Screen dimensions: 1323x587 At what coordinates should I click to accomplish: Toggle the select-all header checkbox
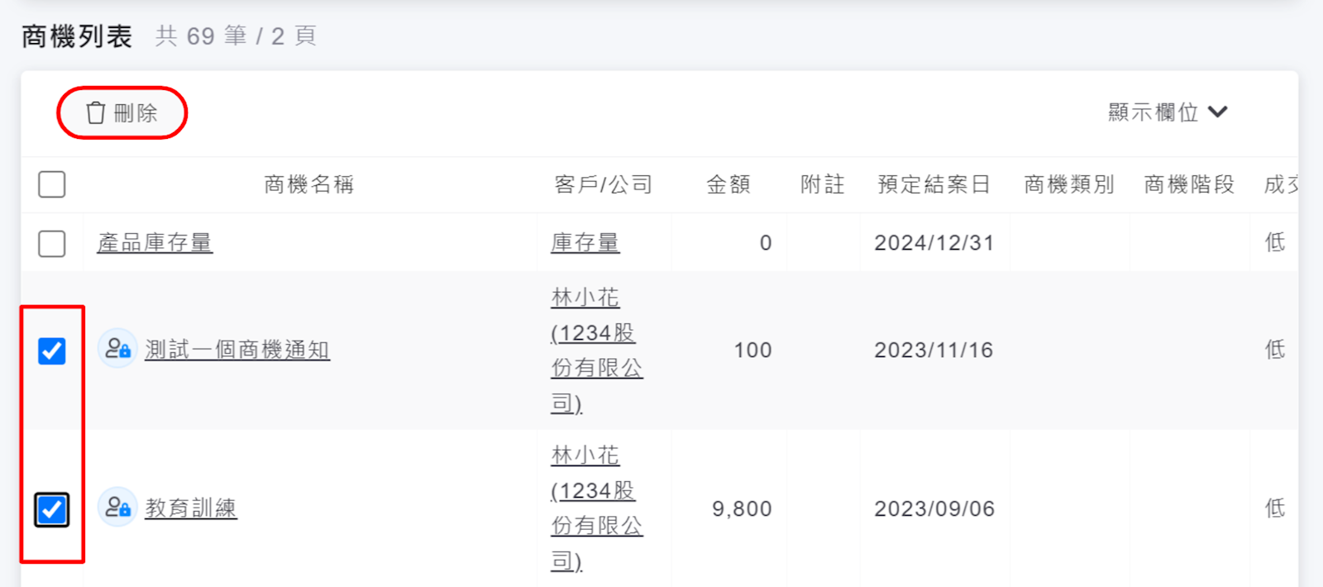point(52,184)
